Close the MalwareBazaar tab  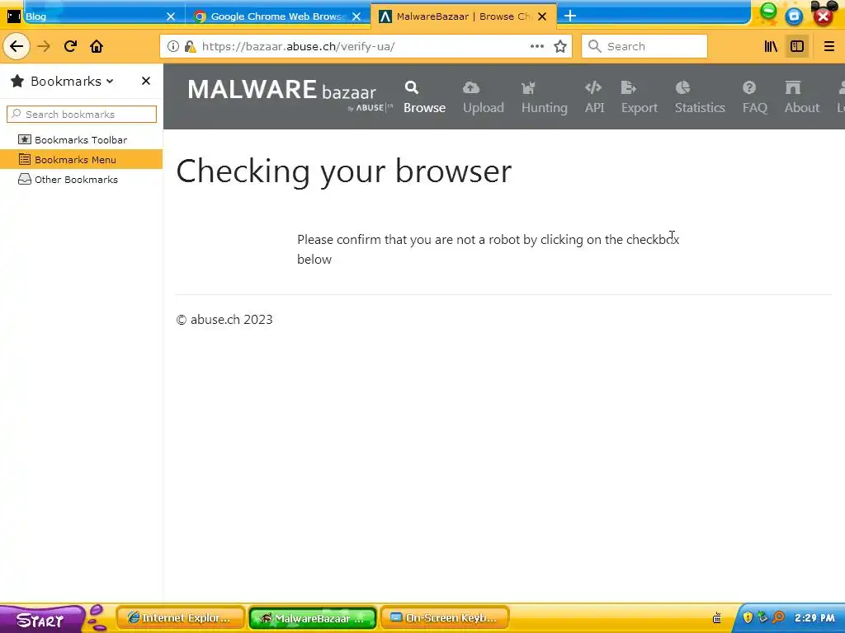(542, 16)
